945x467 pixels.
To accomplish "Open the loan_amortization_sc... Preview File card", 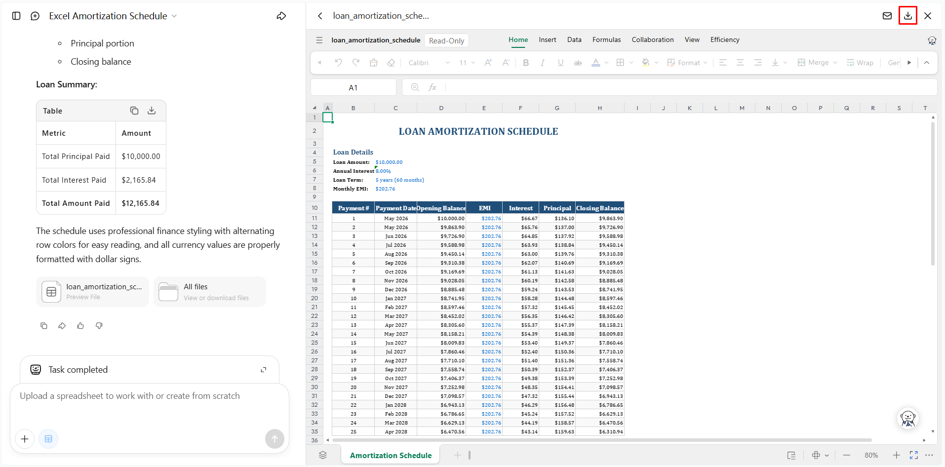I will (x=92, y=292).
